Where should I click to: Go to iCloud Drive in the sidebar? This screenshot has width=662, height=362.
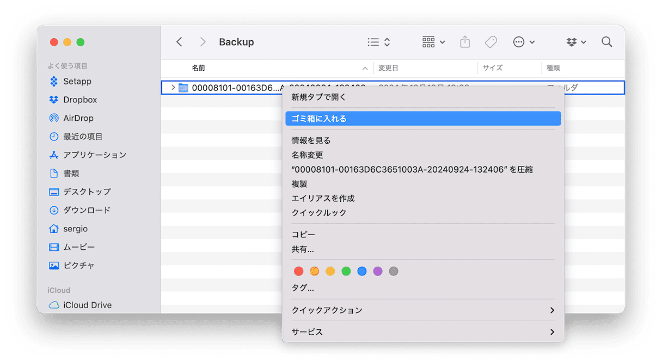[x=87, y=305]
